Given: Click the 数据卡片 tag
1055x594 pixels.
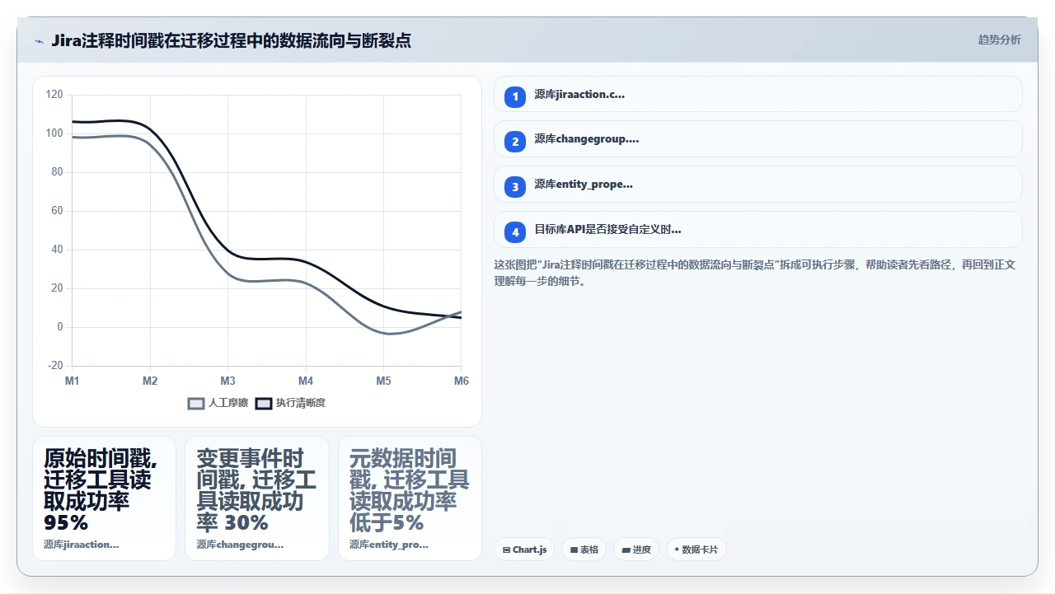Looking at the screenshot, I should click(x=696, y=550).
